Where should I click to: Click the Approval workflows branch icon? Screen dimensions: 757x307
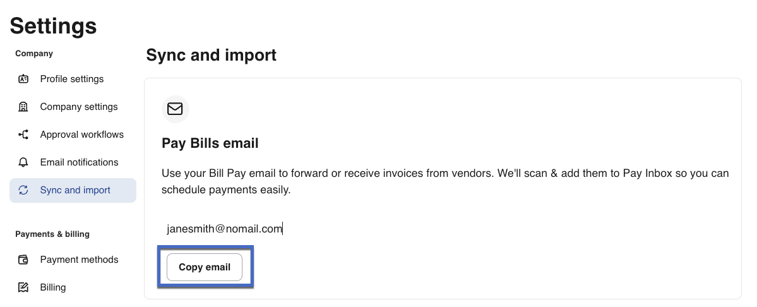23,135
